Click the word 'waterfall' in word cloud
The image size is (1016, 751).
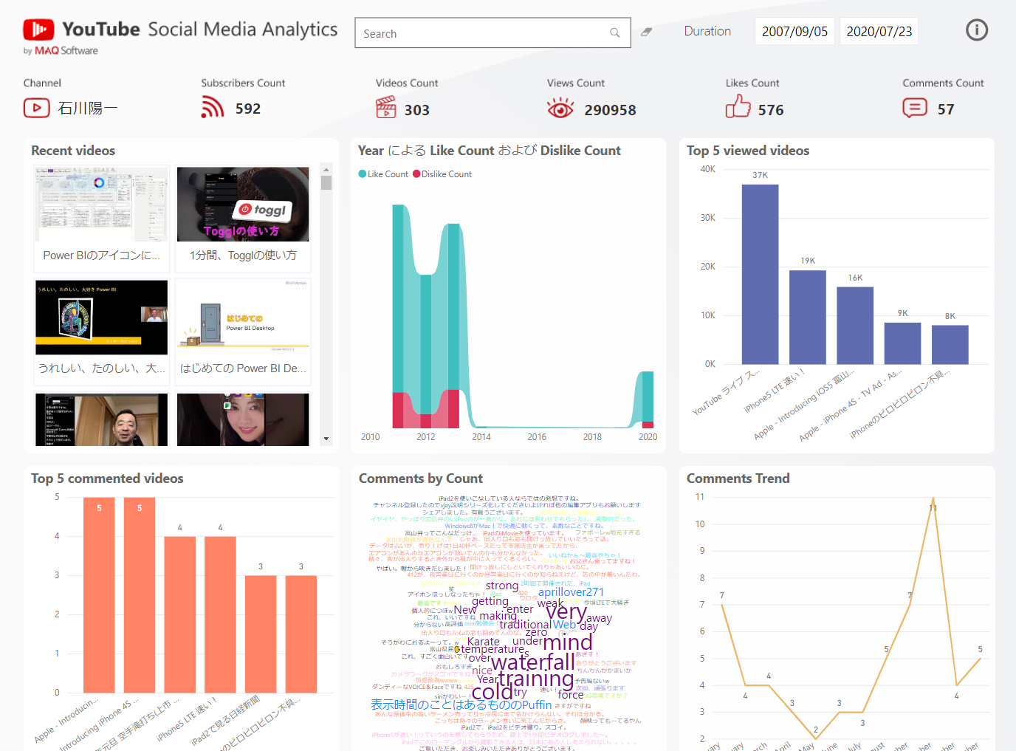[532, 662]
